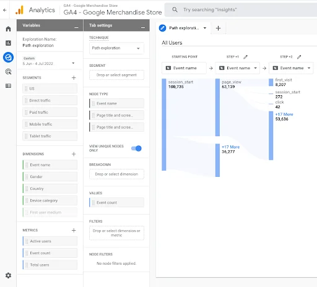
Task: Open the Admin settings gear
Action: 8,275
